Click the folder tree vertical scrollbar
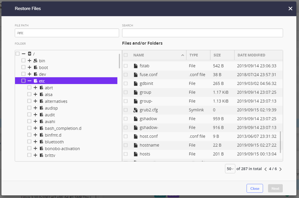Screen dimensions: 299x198 [x=119, y=61]
